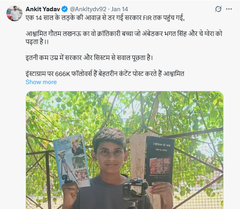The height and width of the screenshot is (209, 242).
Task: Open Ankit Yadav's profile avatar
Action: coord(14,13)
